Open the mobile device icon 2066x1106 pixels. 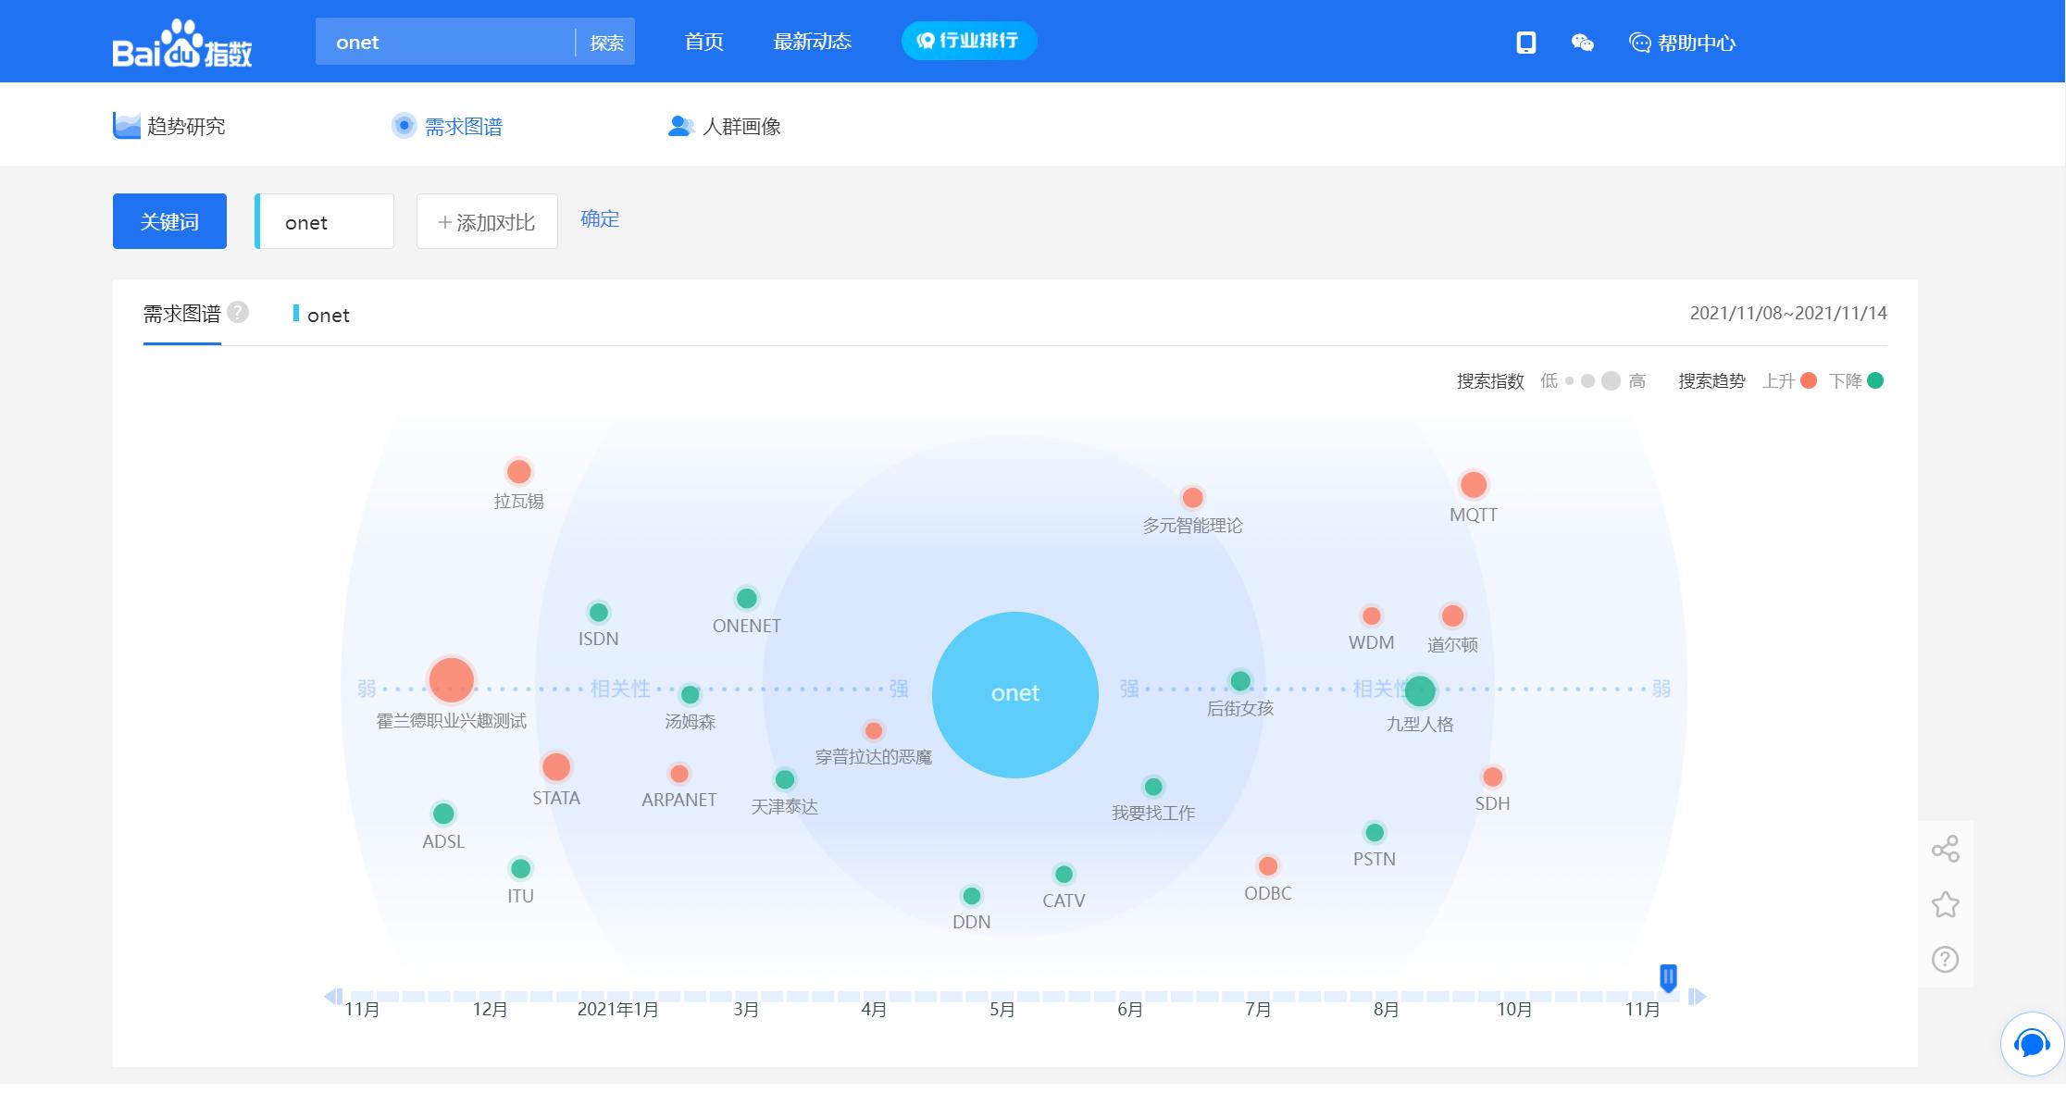pos(1526,43)
